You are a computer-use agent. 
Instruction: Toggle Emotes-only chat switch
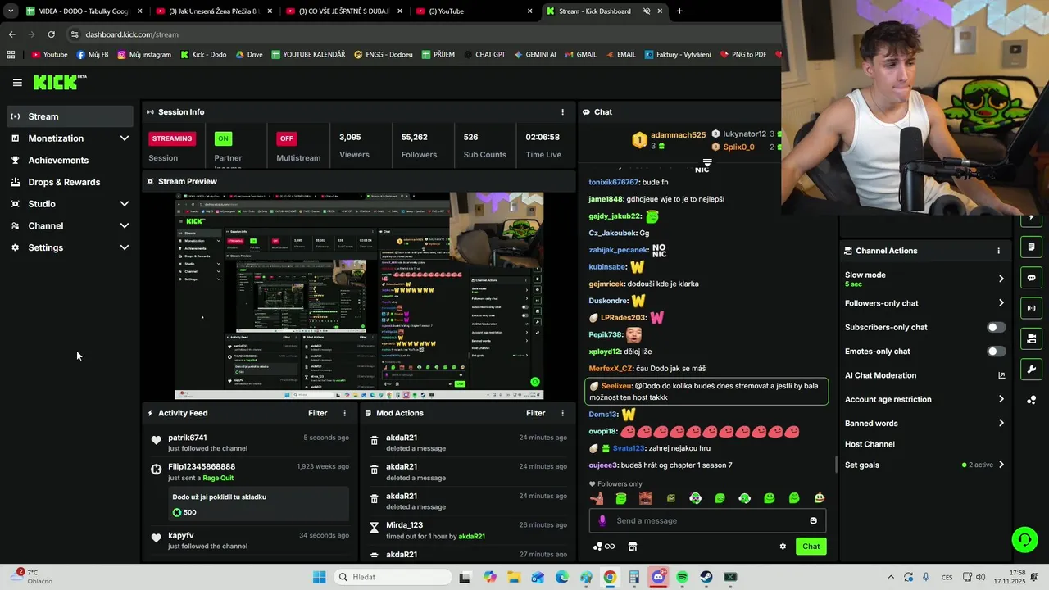(996, 352)
